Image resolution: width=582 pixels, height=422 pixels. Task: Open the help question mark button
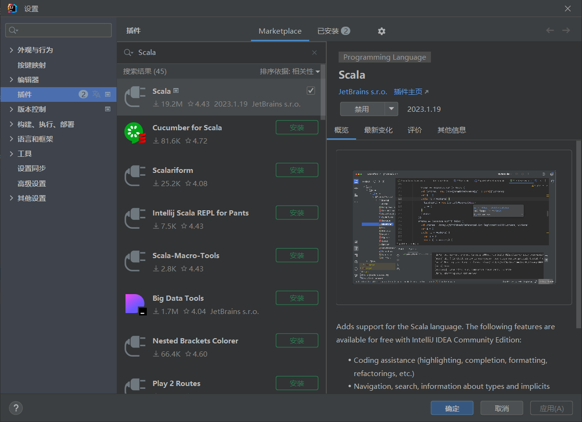pyautogui.click(x=16, y=408)
